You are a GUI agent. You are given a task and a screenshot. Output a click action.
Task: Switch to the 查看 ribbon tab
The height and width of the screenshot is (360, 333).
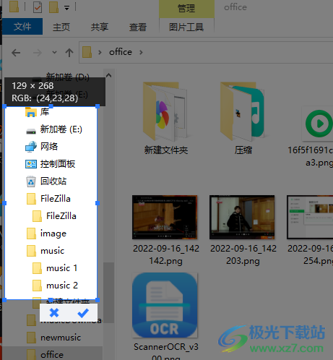click(138, 27)
